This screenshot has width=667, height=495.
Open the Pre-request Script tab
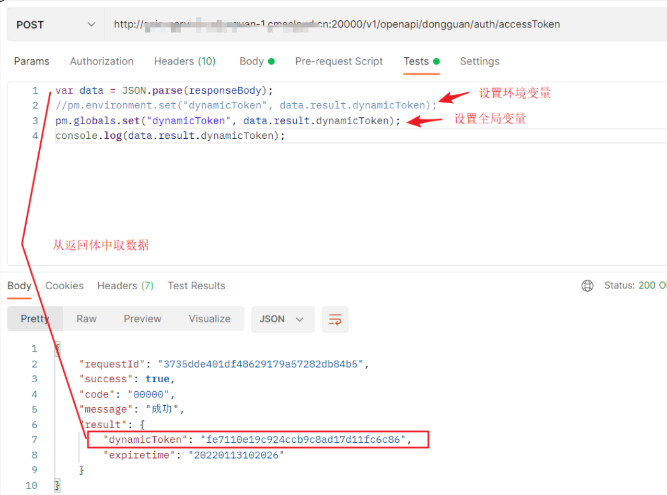[x=339, y=61]
